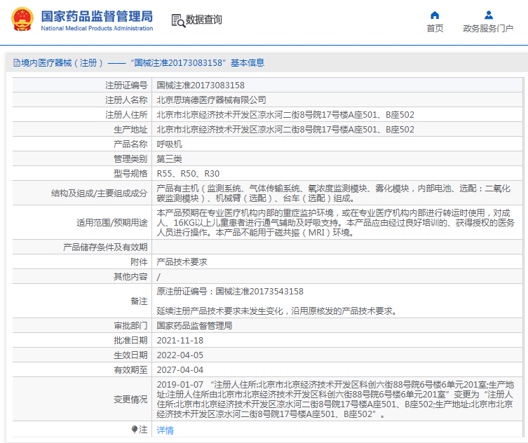Open the 政务服务门户 portal link
This screenshot has width=528, height=443.
click(x=488, y=28)
